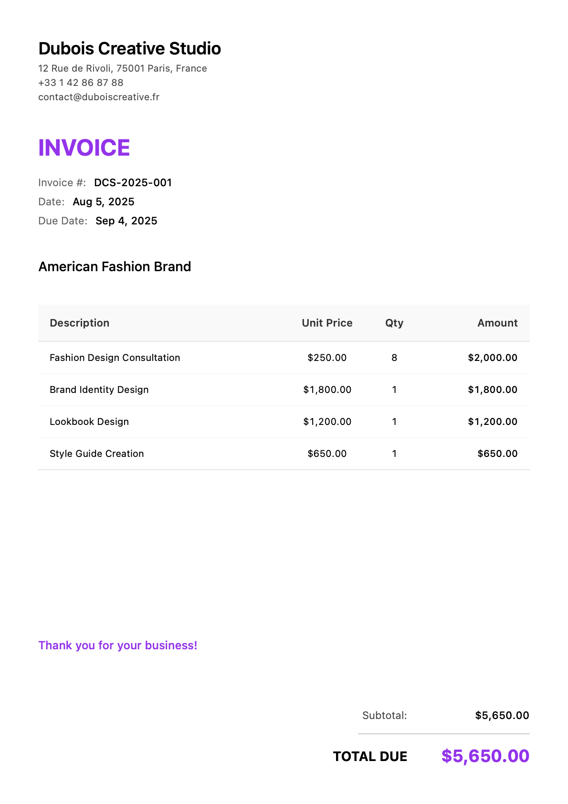Click the Brand Identity Design amount $1,800.00
The height and width of the screenshot is (804, 568).
(493, 390)
